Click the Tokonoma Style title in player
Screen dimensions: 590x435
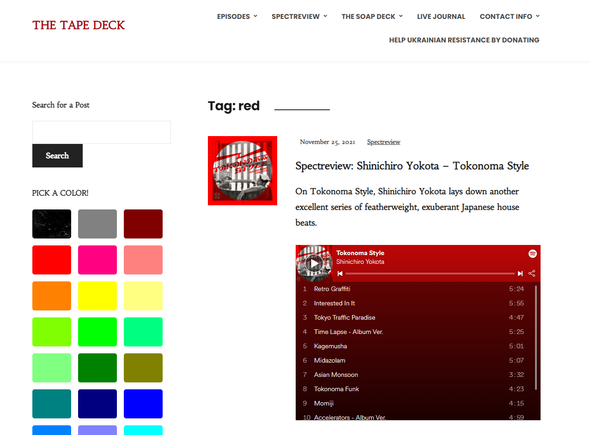(360, 253)
